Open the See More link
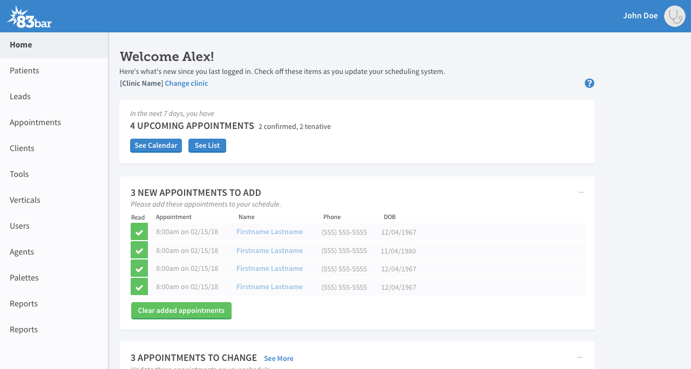Image resolution: width=691 pixels, height=369 pixels. (279, 358)
